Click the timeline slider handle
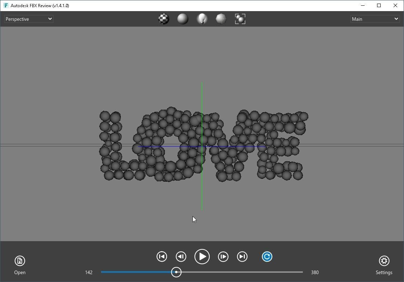404x282 pixels. [x=176, y=272]
